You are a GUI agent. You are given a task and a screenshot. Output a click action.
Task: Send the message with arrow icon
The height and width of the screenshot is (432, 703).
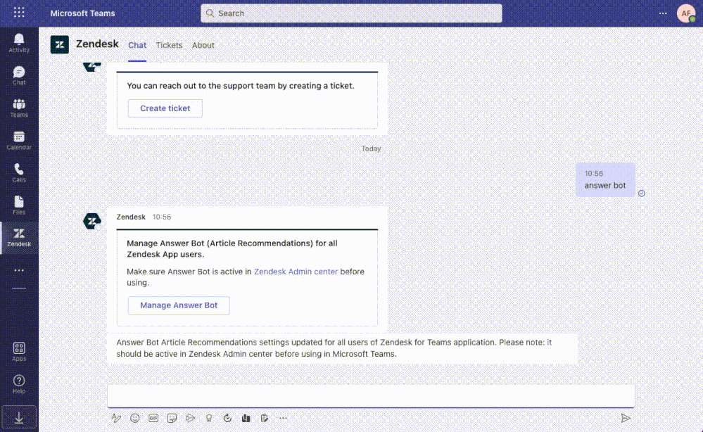tap(626, 418)
